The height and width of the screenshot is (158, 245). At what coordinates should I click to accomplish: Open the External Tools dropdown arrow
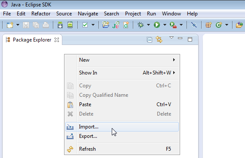tap(181, 25)
